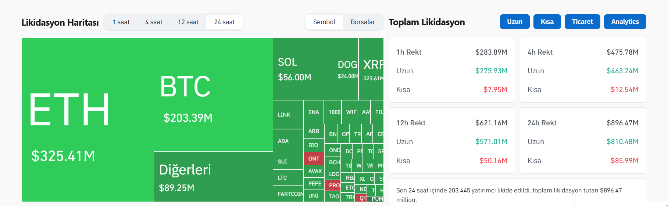
Task: Select the BTC $203.39M tile
Action: (213, 95)
